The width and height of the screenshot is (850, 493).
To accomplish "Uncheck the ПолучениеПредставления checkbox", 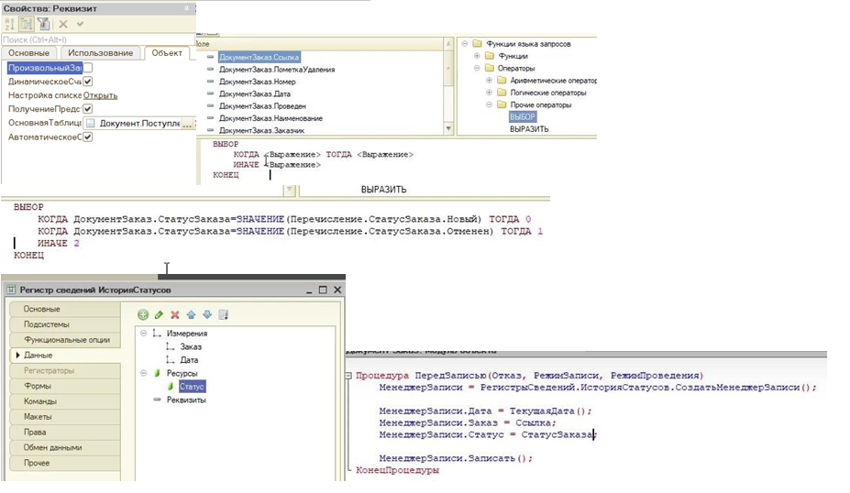I will 88,109.
